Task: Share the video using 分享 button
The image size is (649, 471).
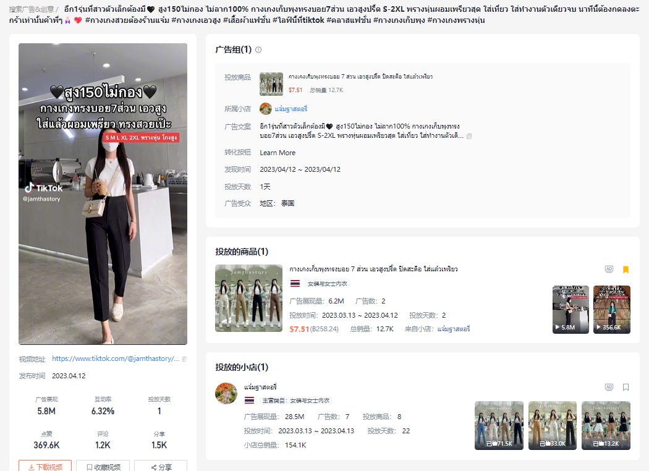Action: point(161,467)
